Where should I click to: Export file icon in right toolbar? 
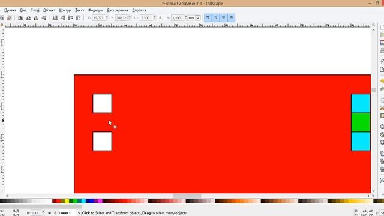382,70
